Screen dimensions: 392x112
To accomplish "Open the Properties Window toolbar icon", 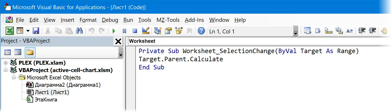I will (168, 31).
